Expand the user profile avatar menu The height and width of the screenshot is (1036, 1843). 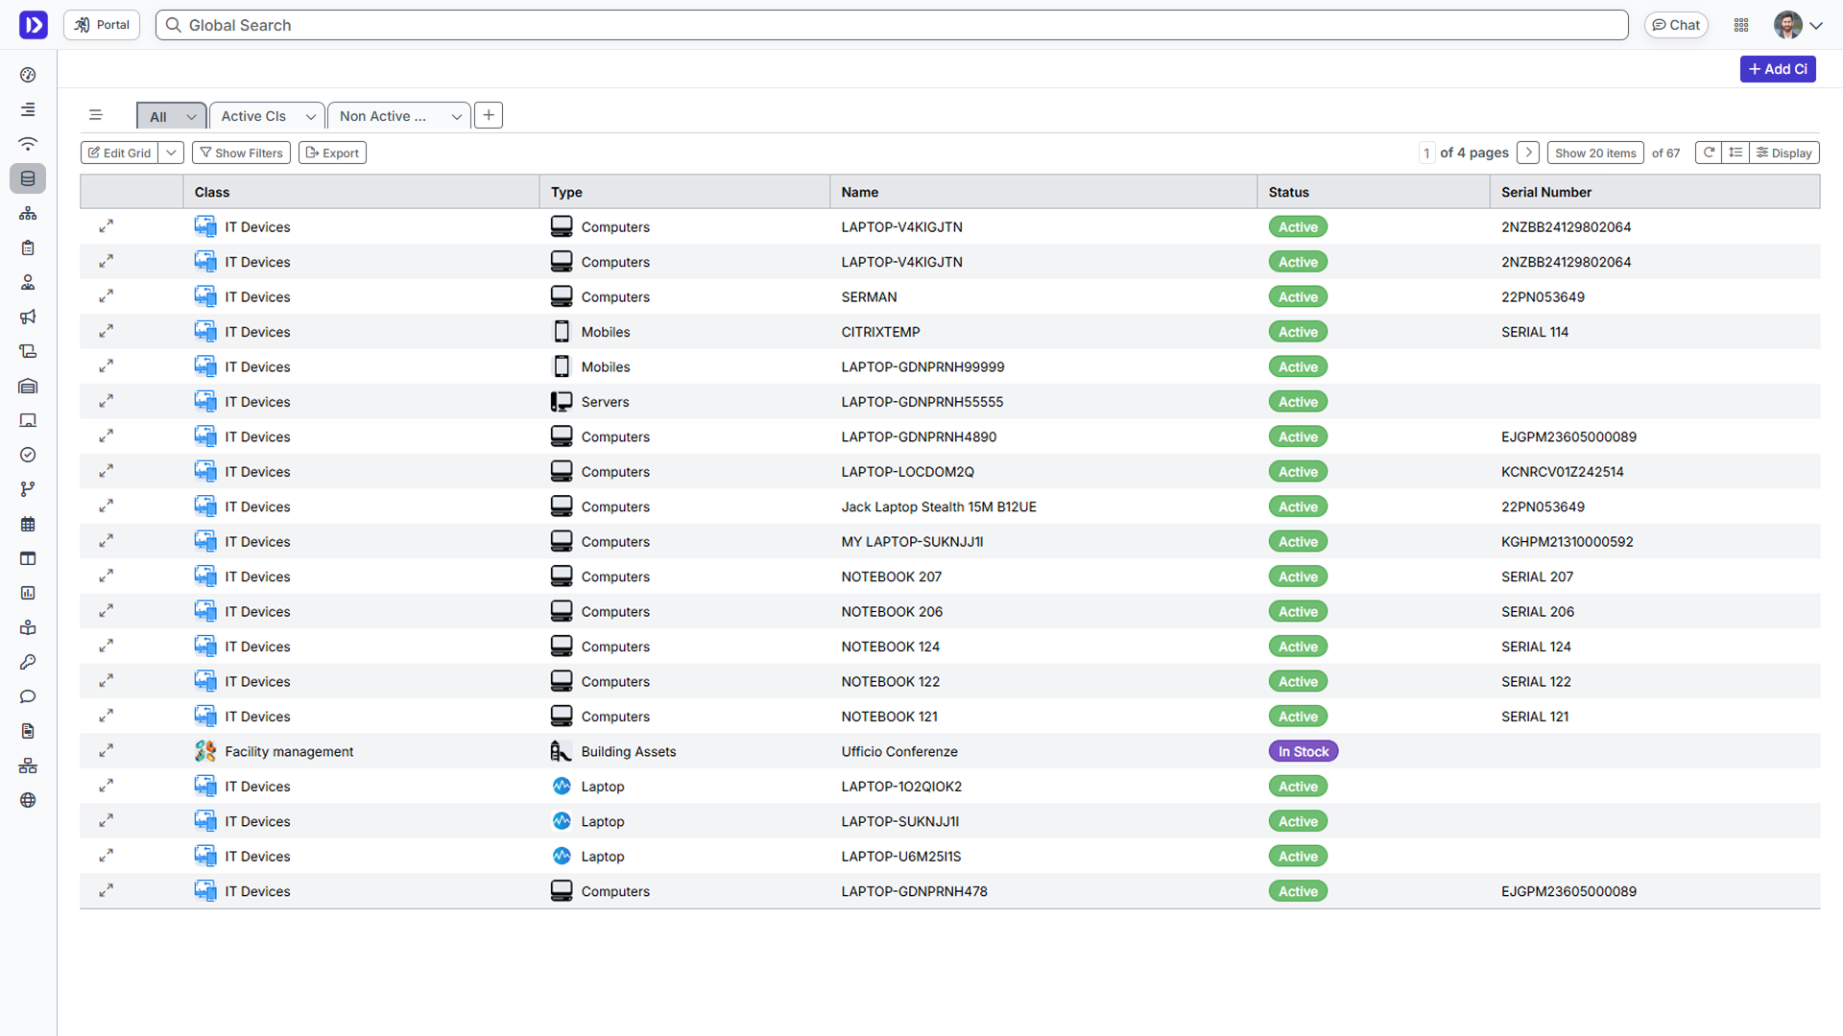(x=1798, y=25)
